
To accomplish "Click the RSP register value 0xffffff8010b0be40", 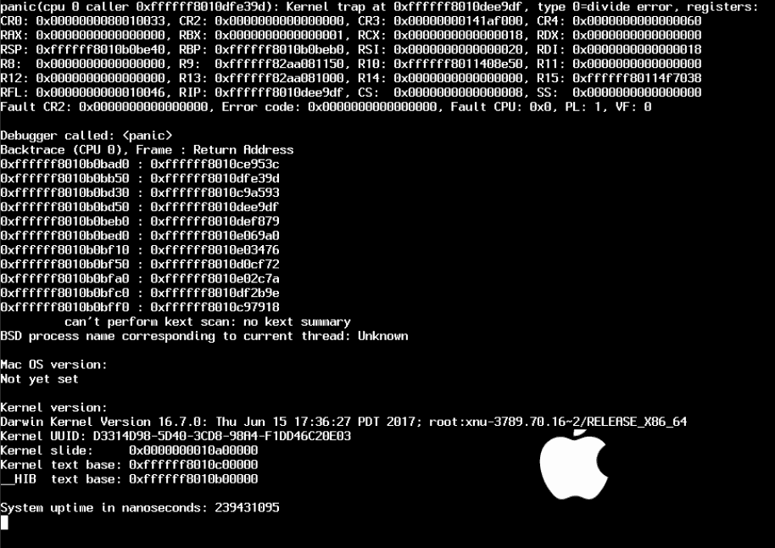I will pyautogui.click(x=100, y=50).
